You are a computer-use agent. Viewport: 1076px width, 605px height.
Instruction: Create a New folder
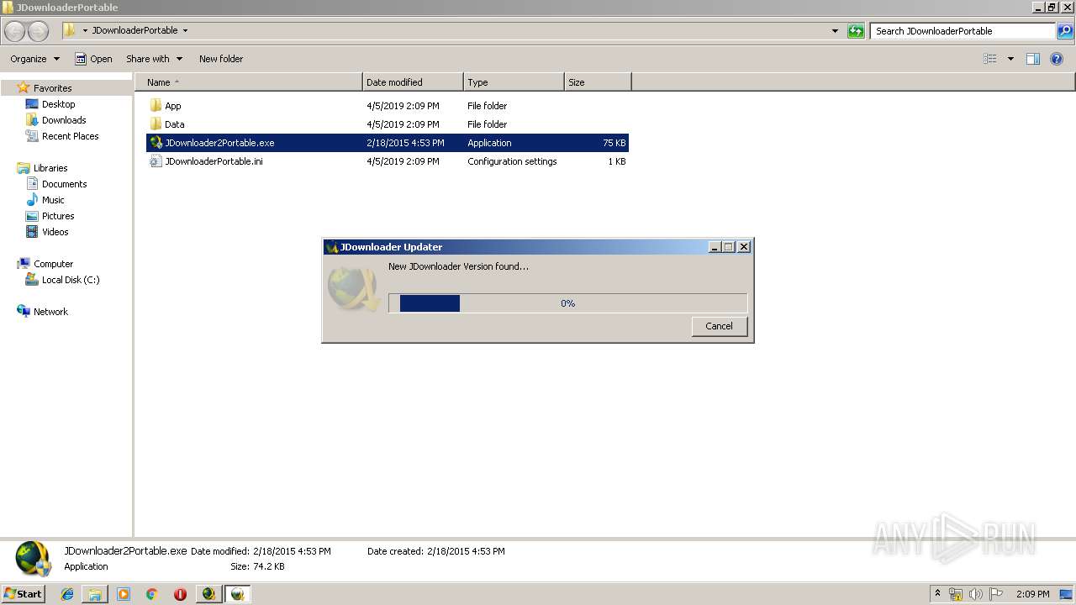tap(221, 59)
